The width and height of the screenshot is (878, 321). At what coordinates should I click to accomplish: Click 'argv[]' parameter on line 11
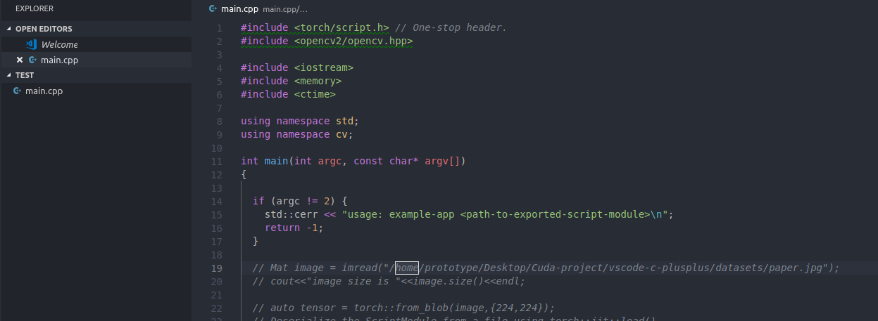point(442,161)
